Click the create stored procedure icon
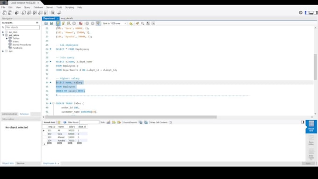 pos(41,13)
